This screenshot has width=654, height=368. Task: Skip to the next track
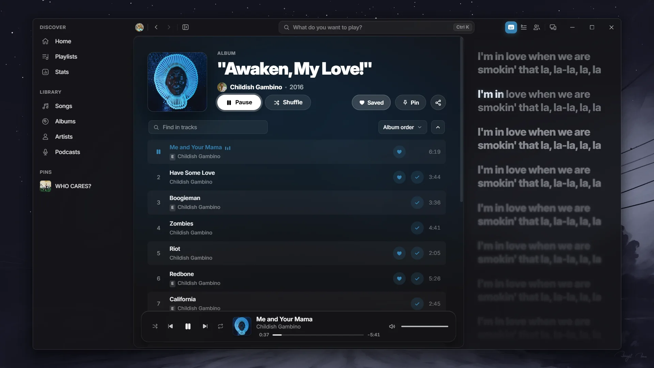pos(205,326)
